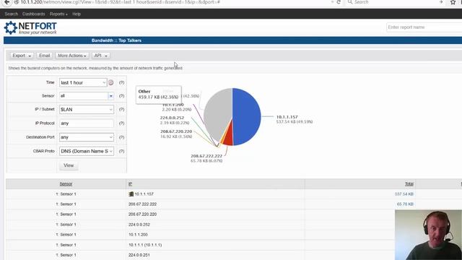Click the 208.67.220.220 table IP cell

tap(142, 214)
